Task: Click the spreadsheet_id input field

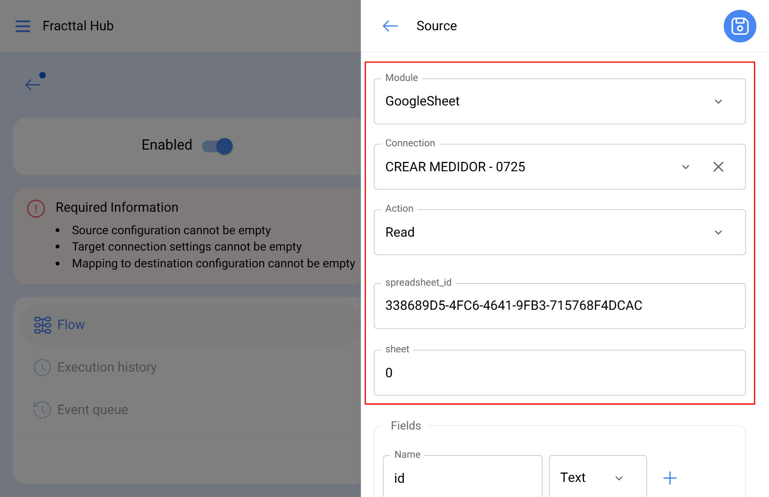Action: point(559,306)
